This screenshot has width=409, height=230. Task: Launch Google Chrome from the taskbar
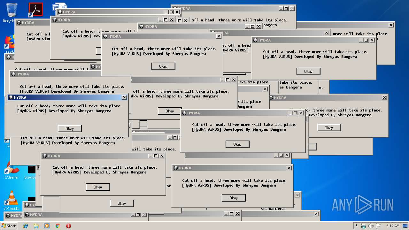pyautogui.click(x=58, y=226)
